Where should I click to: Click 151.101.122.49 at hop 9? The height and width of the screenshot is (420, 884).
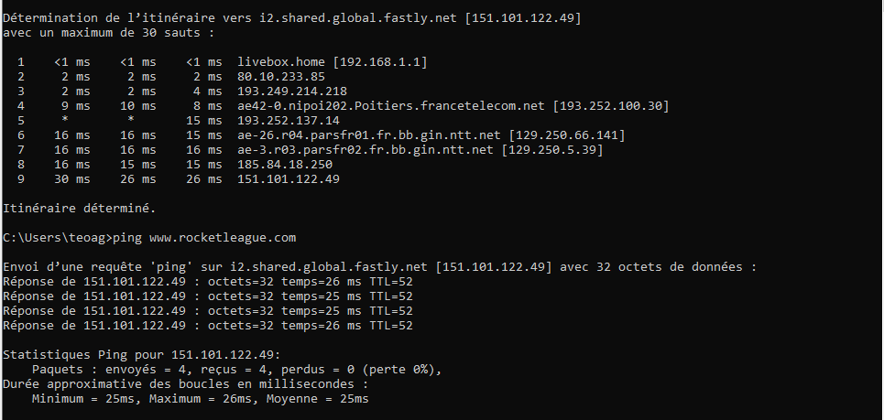(289, 179)
